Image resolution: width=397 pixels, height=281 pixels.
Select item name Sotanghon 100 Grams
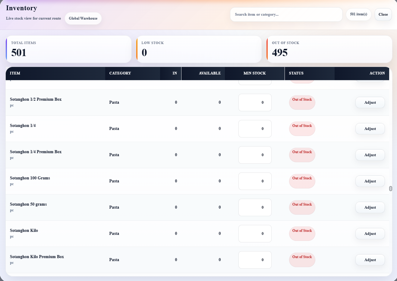point(30,178)
